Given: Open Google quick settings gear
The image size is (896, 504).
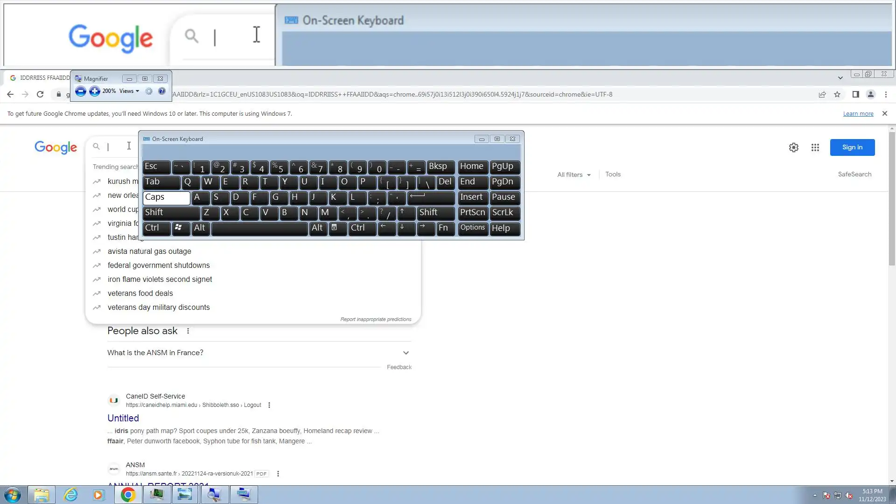Looking at the screenshot, I should click(794, 147).
